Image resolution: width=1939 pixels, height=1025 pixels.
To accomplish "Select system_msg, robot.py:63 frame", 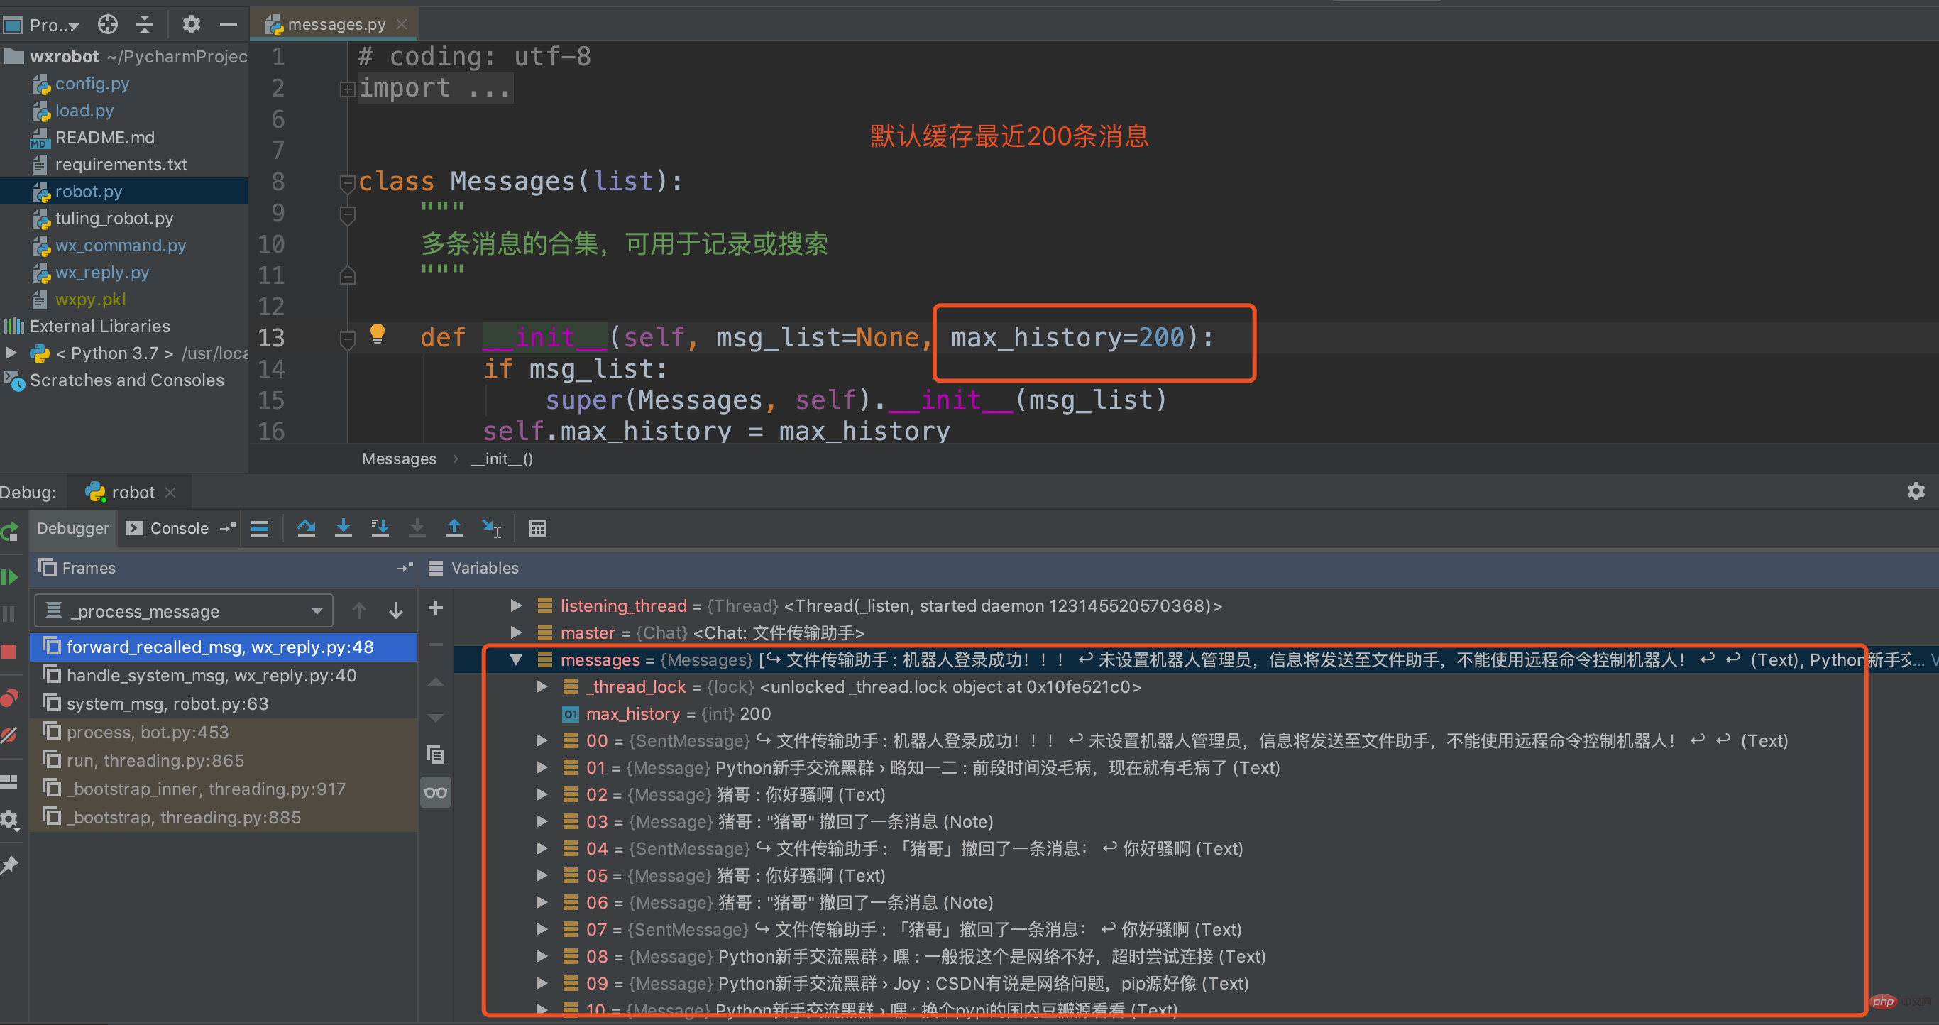I will [224, 703].
